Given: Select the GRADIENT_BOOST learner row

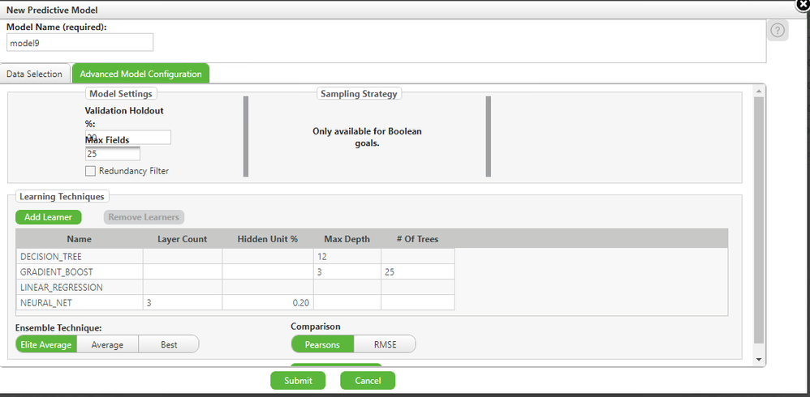Looking at the screenshot, I should pos(235,271).
